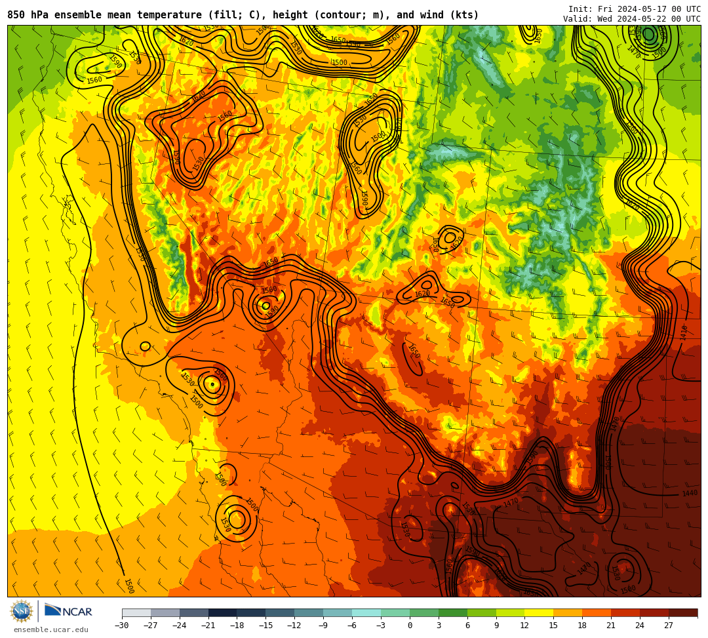
Task: Click the 9 colorbar label
Action: [496, 626]
